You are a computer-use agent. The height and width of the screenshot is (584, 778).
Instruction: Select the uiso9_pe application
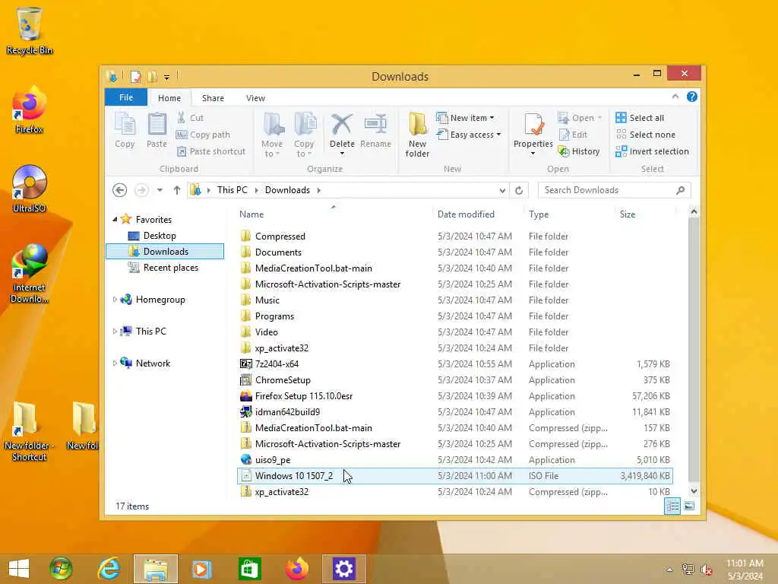tap(454, 460)
